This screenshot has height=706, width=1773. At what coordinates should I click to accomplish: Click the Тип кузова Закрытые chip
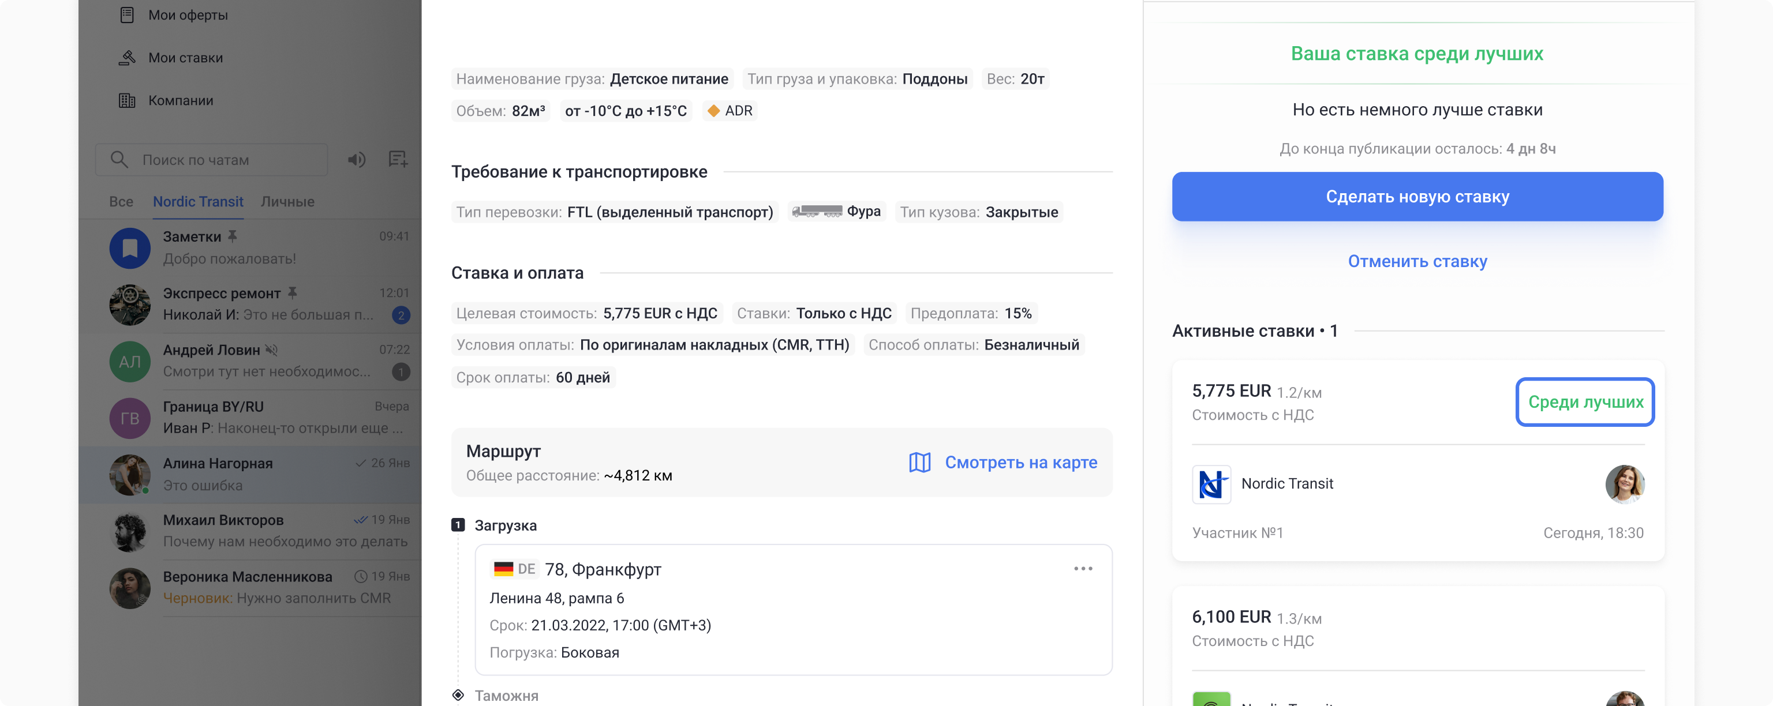tap(979, 212)
